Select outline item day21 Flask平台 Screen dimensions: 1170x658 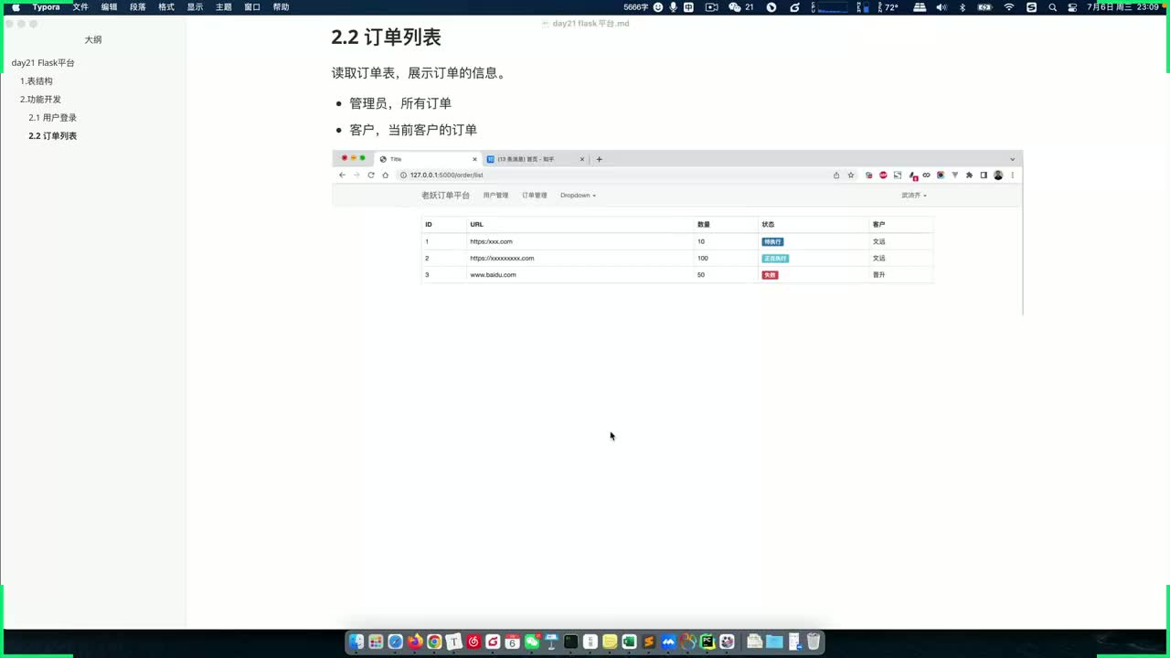coord(43,63)
